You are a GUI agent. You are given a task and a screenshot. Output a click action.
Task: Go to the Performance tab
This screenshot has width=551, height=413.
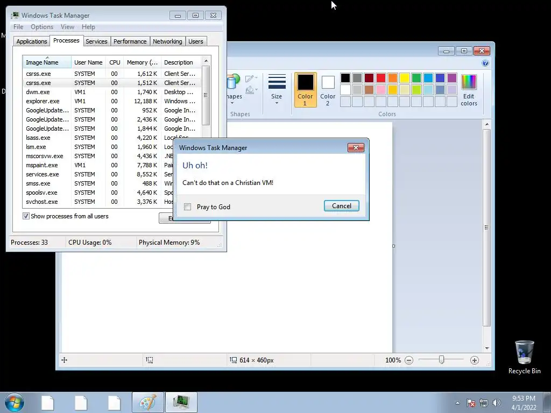(130, 41)
